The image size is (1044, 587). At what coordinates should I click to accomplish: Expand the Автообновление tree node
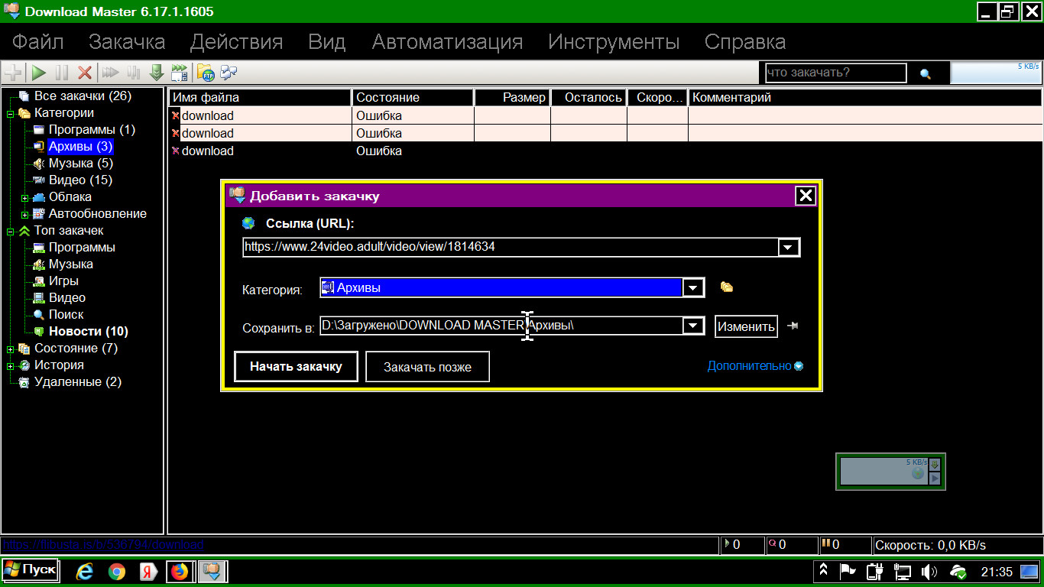(x=25, y=214)
